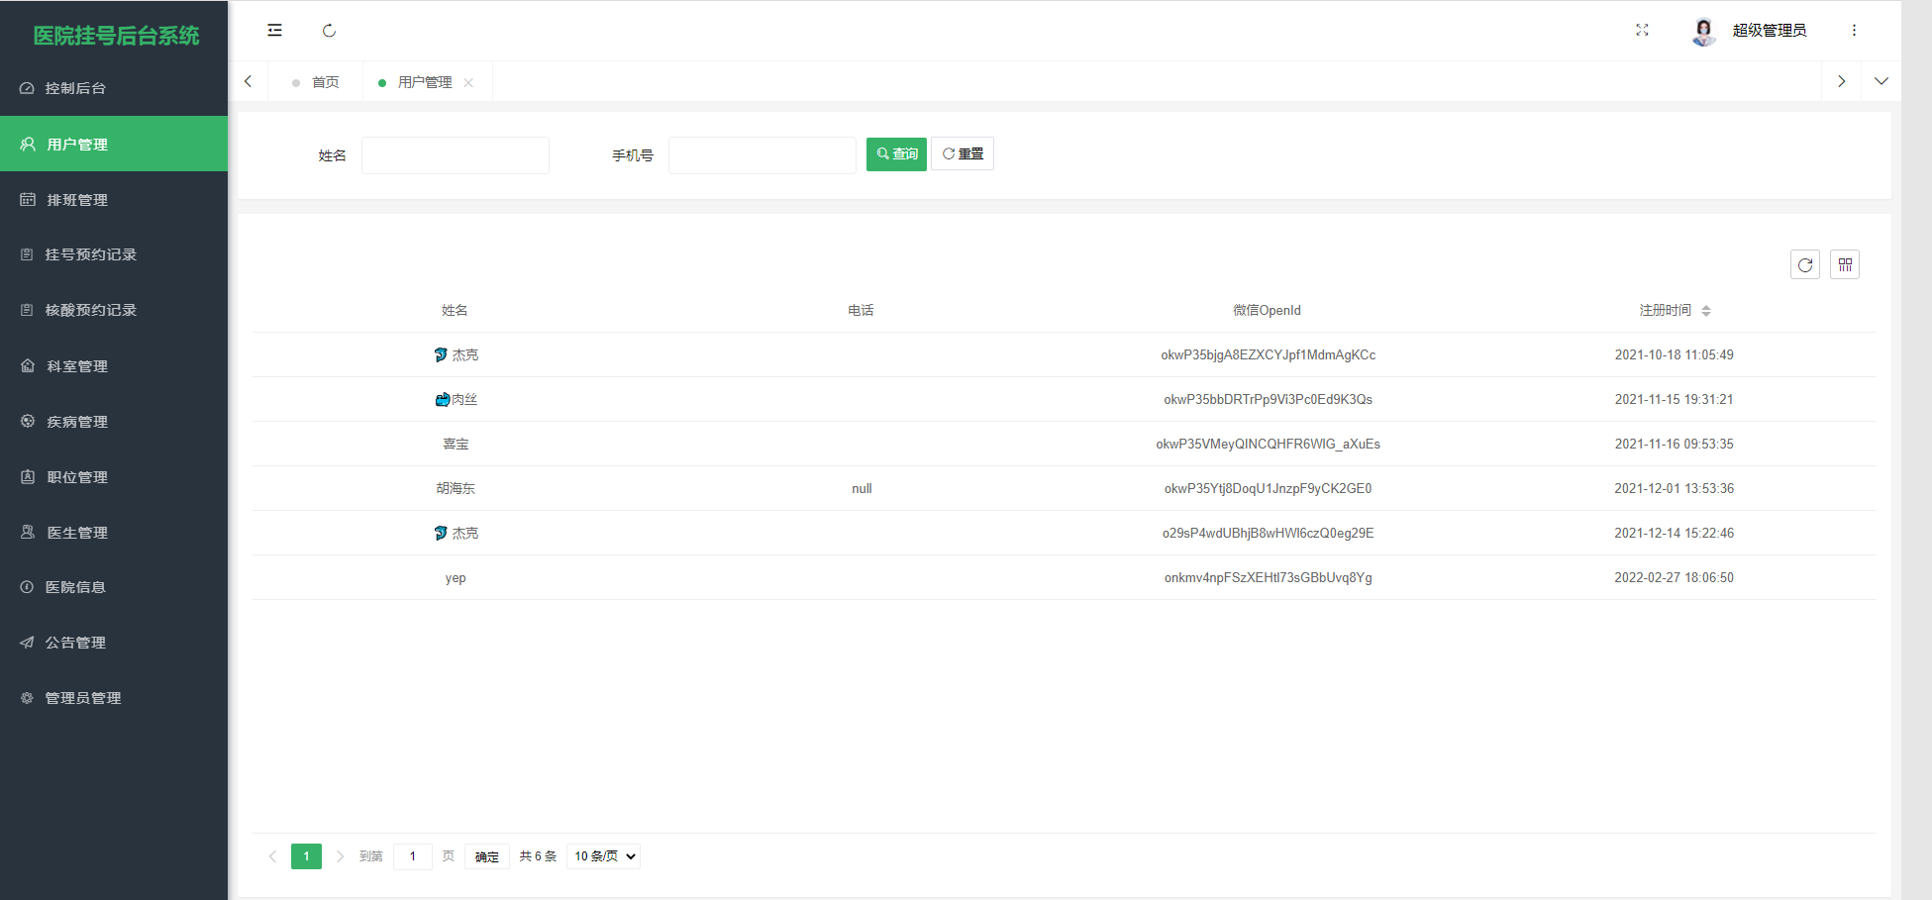Collapse the sidebar menu icon

[274, 31]
